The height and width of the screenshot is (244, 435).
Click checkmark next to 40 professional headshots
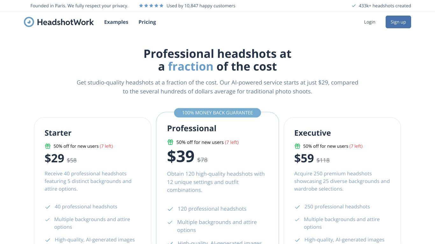pos(48,207)
